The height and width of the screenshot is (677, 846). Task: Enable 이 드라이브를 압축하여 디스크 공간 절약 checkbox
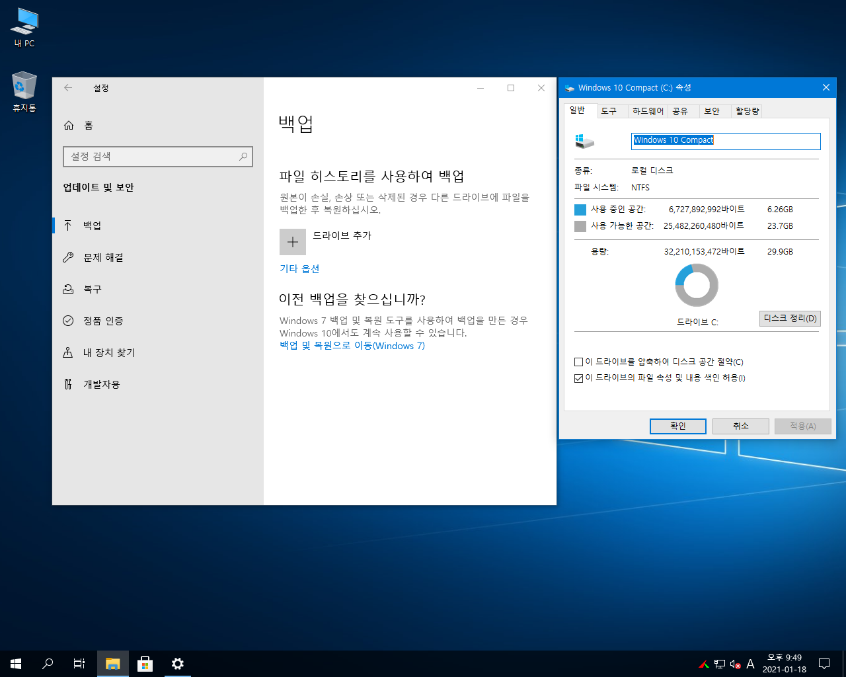click(578, 362)
